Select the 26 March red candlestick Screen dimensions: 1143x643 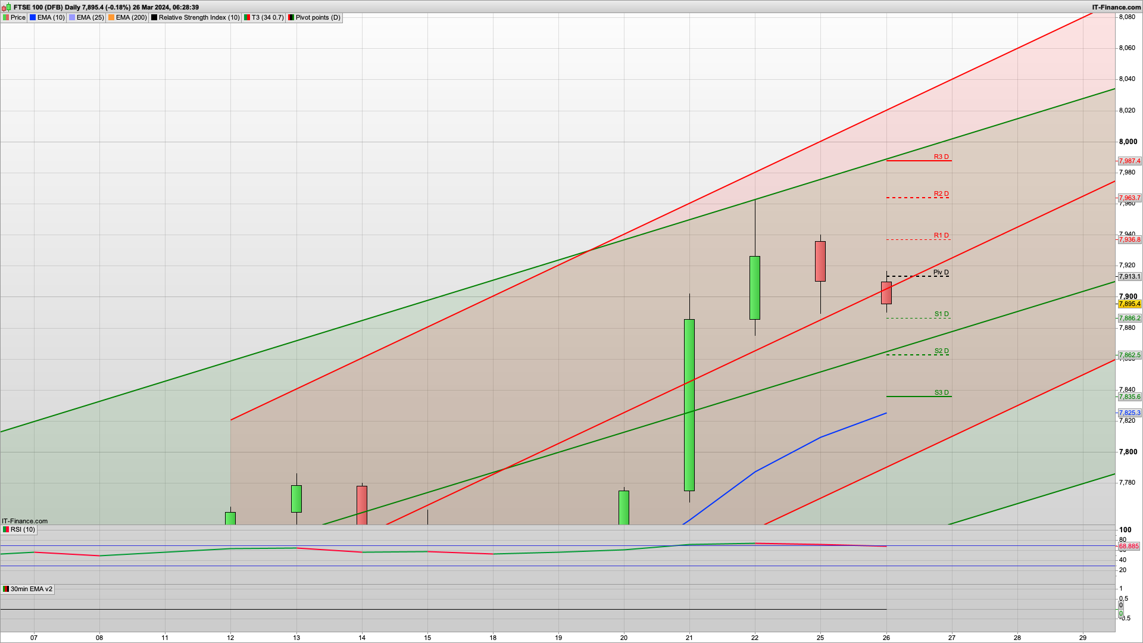pyautogui.click(x=886, y=293)
